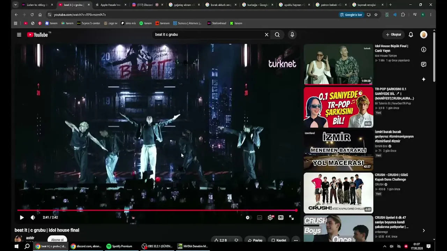Open the comments panel icon in sidebar
The image size is (447, 251).
pyautogui.click(x=424, y=64)
